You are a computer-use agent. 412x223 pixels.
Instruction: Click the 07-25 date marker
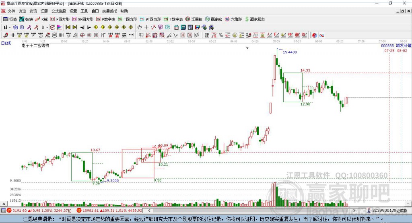[x=389, y=50]
